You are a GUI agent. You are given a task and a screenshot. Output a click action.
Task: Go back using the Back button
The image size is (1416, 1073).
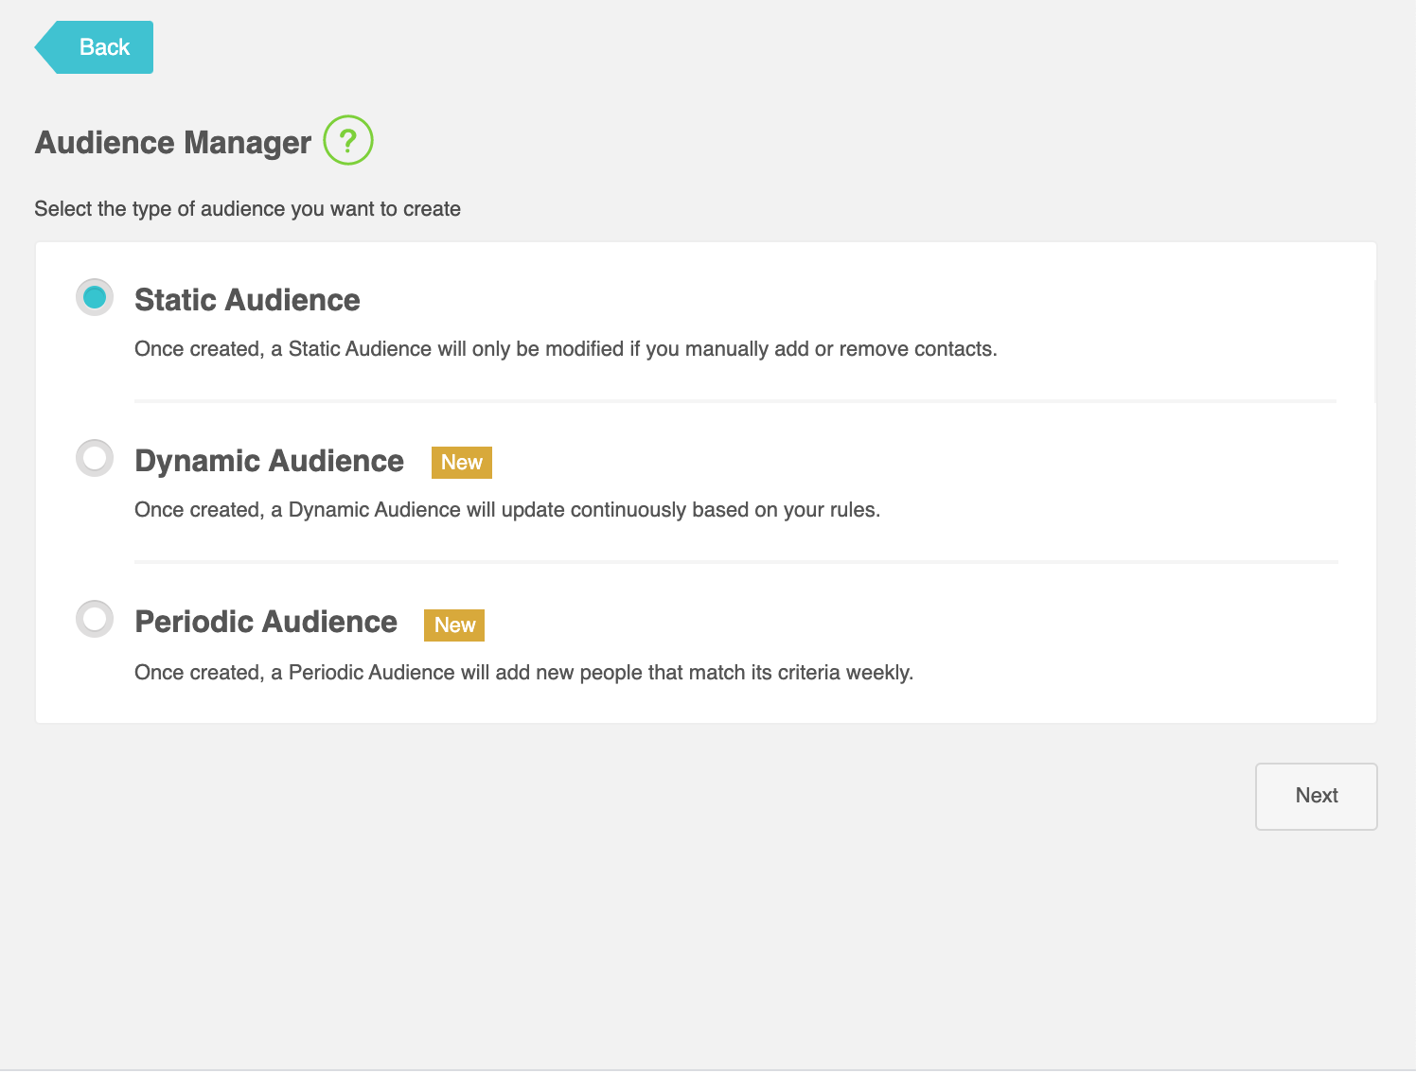(97, 47)
